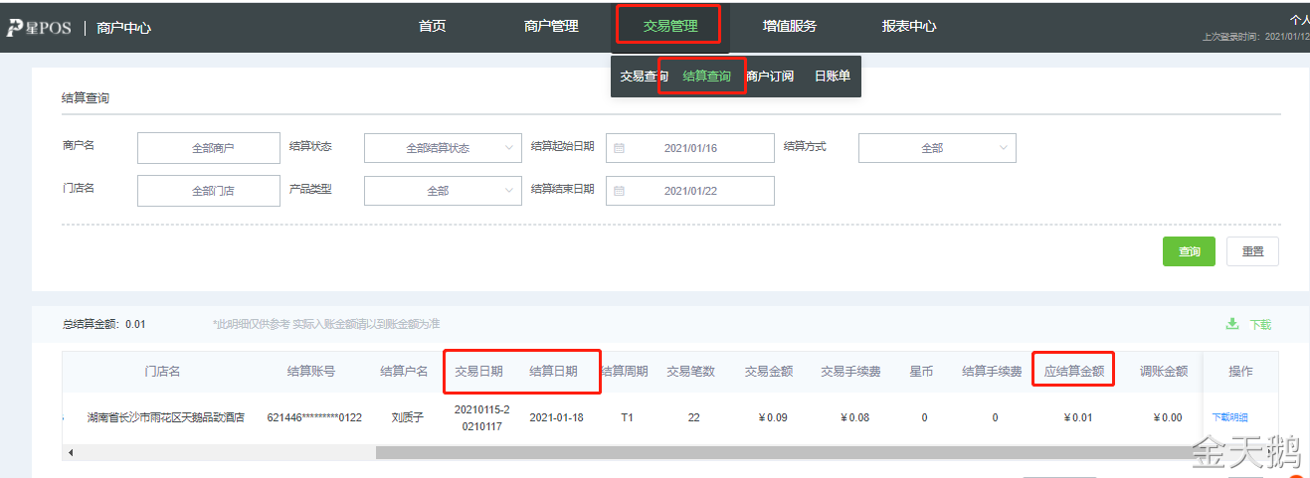Expand the 结算状态 dropdown

[x=443, y=148]
